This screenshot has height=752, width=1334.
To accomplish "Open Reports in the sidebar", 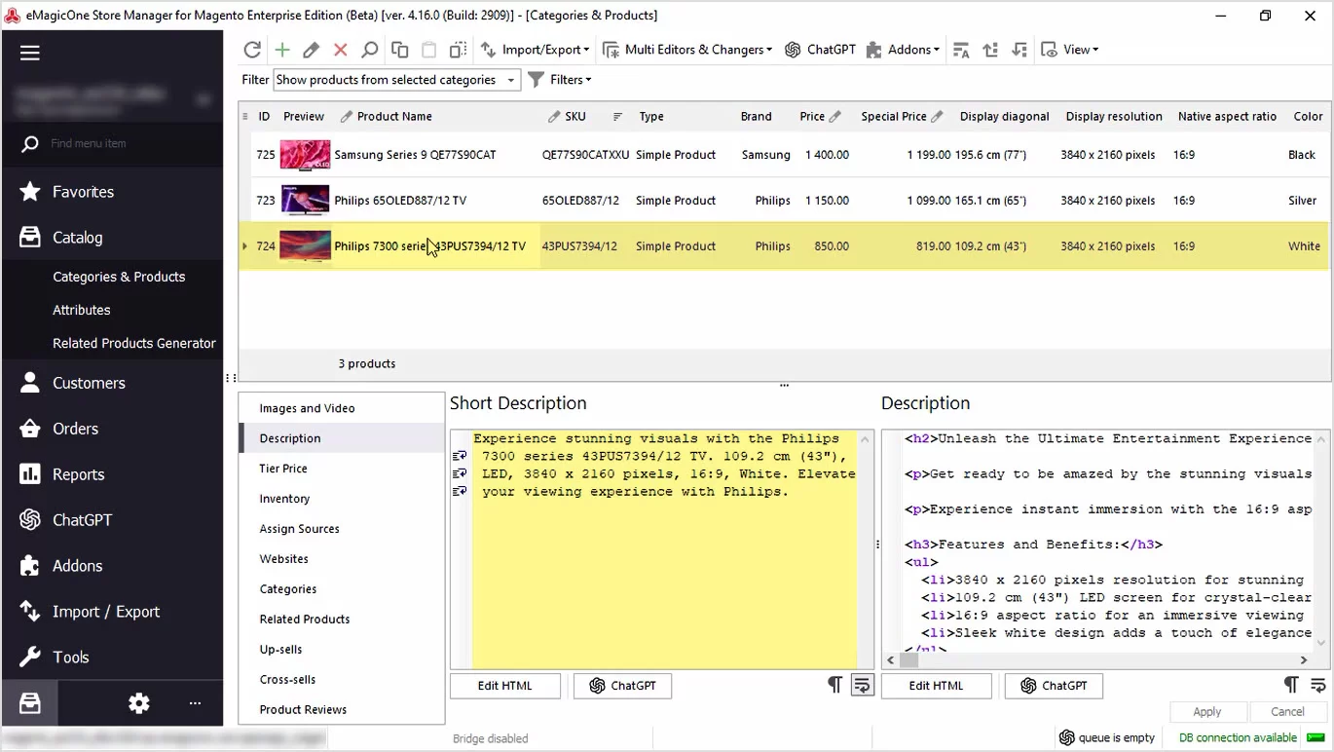I will [x=112, y=474].
